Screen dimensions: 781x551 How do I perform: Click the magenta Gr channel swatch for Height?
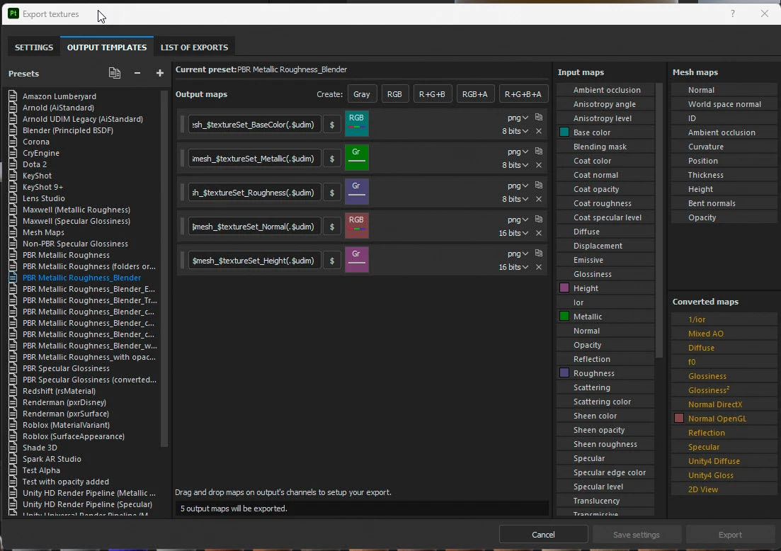[357, 259]
